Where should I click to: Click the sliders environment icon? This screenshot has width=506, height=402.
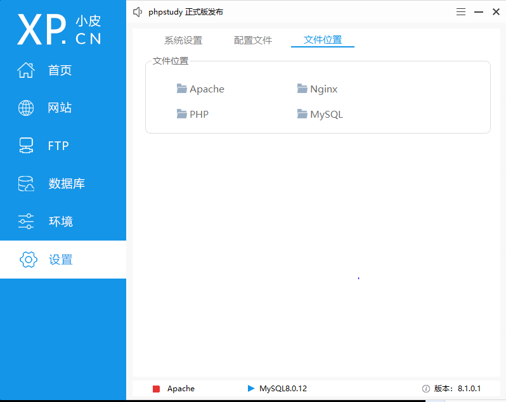(26, 222)
